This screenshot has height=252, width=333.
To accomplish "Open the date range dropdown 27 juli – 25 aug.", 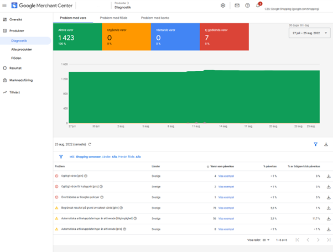I will coord(309,33).
